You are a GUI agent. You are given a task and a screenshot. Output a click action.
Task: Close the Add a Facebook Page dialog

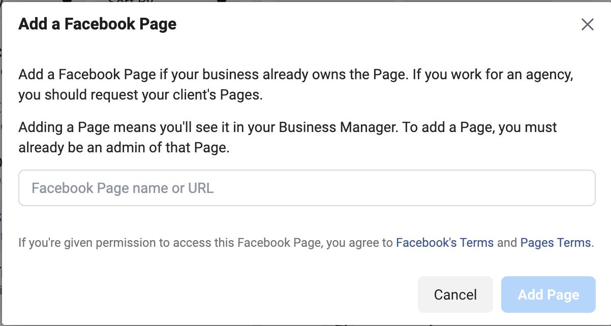pyautogui.click(x=588, y=24)
